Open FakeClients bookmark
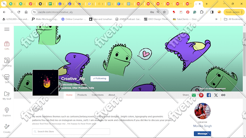The width and height of the screenshot is (246, 138). pyautogui.click(x=185, y=19)
